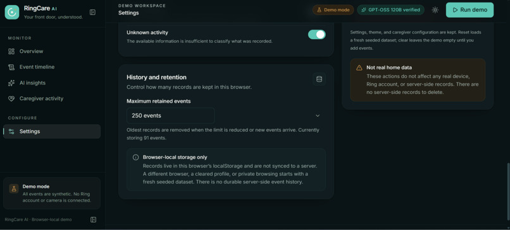Click the "Demo mode" card title in sidebar
This screenshot has height=230, width=510.
pyautogui.click(x=36, y=187)
